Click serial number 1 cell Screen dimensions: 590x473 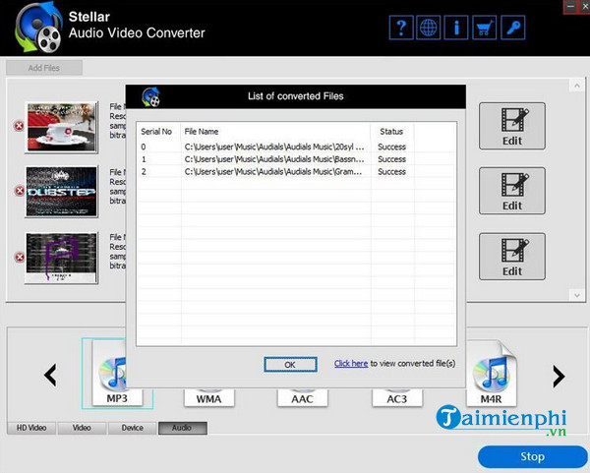point(144,159)
